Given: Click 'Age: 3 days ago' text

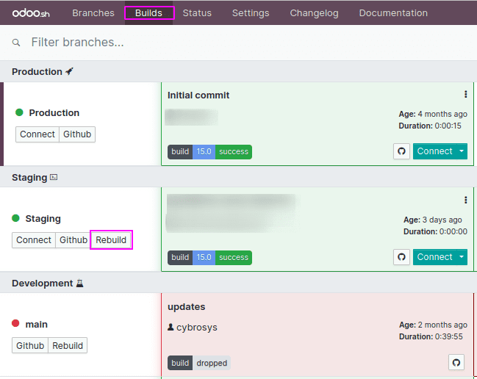Looking at the screenshot, I should 433,220.
